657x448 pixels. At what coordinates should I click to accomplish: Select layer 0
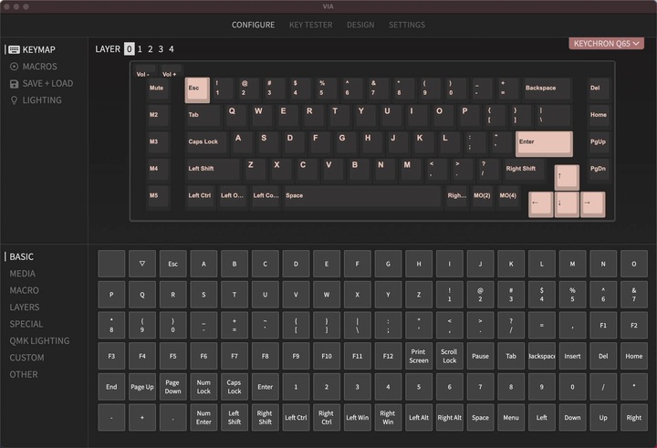pyautogui.click(x=129, y=49)
